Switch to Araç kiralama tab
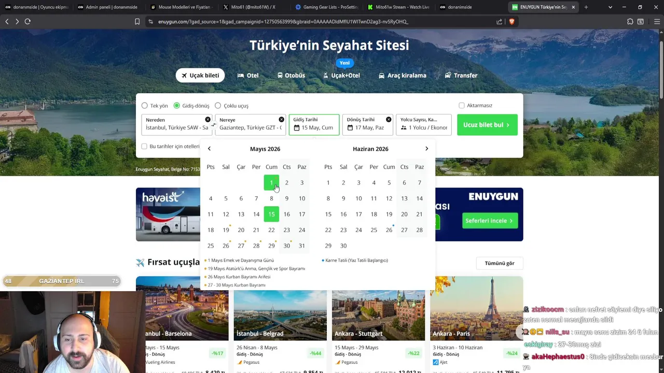The image size is (664, 373). coord(403,75)
